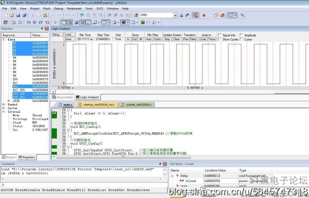
Task: Click the command line input field
Action: [x=85, y=185]
